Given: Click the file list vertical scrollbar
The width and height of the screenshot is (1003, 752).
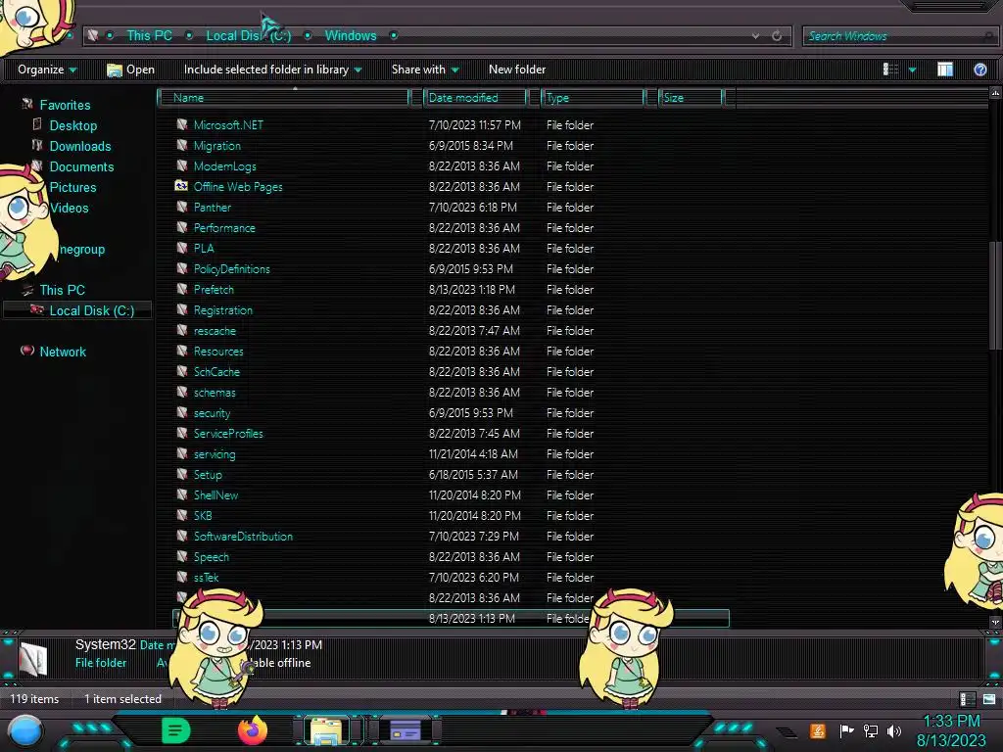Looking at the screenshot, I should coord(995,296).
